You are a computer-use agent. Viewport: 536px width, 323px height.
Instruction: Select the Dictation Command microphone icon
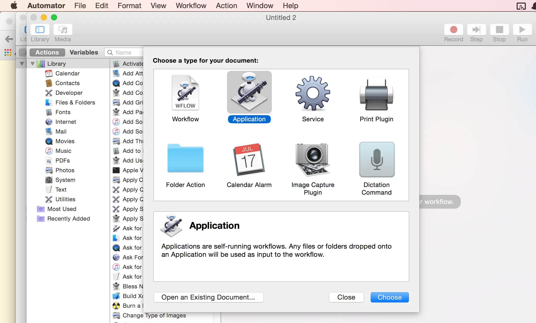[x=377, y=159]
